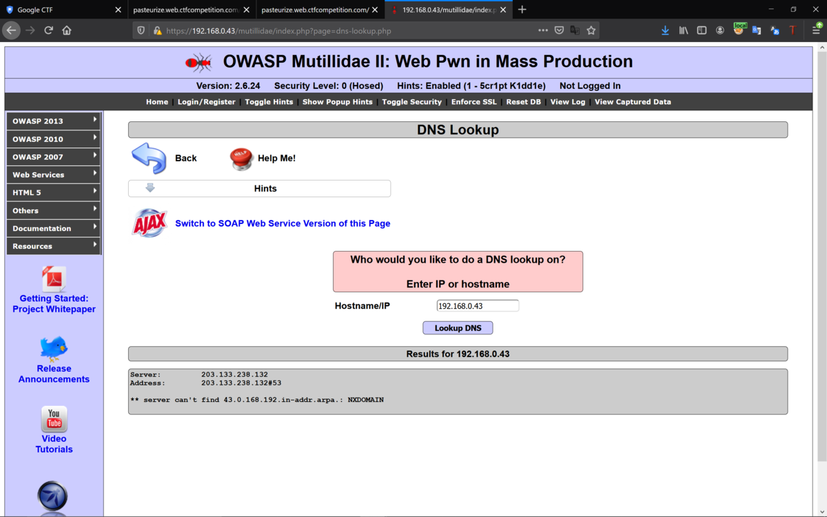Expand the Documentation menu
Screen dimensions: 827x517
54,228
